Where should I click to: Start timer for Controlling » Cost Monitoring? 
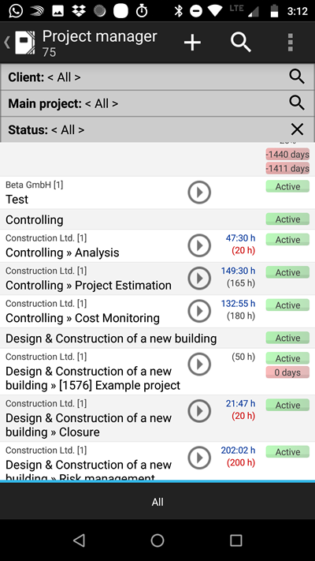point(199,311)
